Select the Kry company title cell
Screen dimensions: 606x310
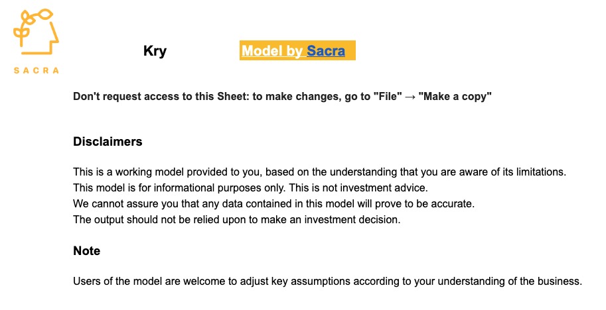tap(155, 50)
